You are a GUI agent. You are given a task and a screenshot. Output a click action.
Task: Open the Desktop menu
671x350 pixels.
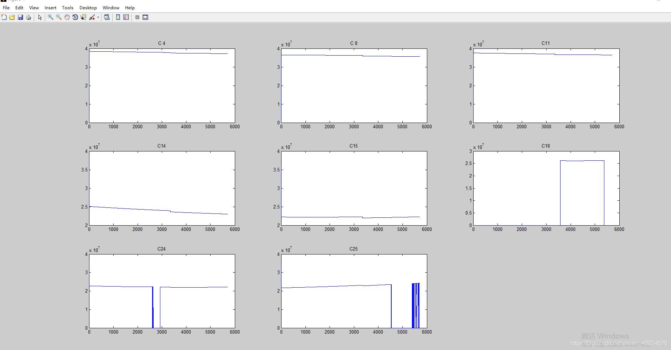tap(88, 7)
